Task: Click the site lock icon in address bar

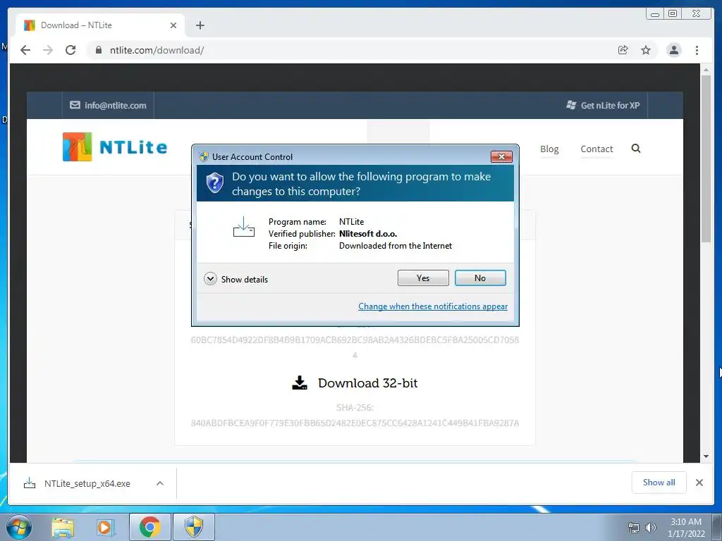Action: coord(99,50)
